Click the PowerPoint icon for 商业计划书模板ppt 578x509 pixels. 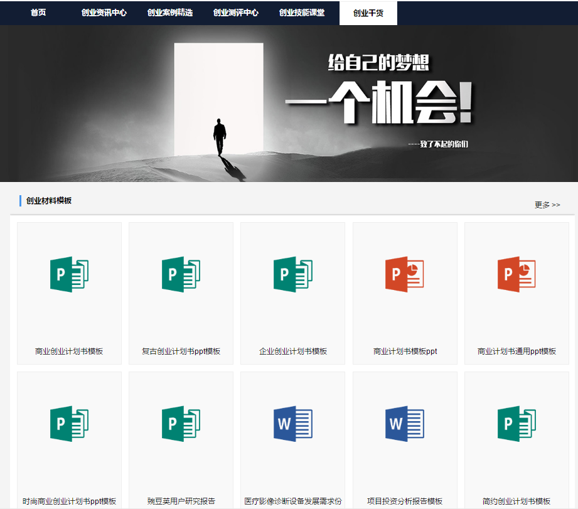[404, 274]
